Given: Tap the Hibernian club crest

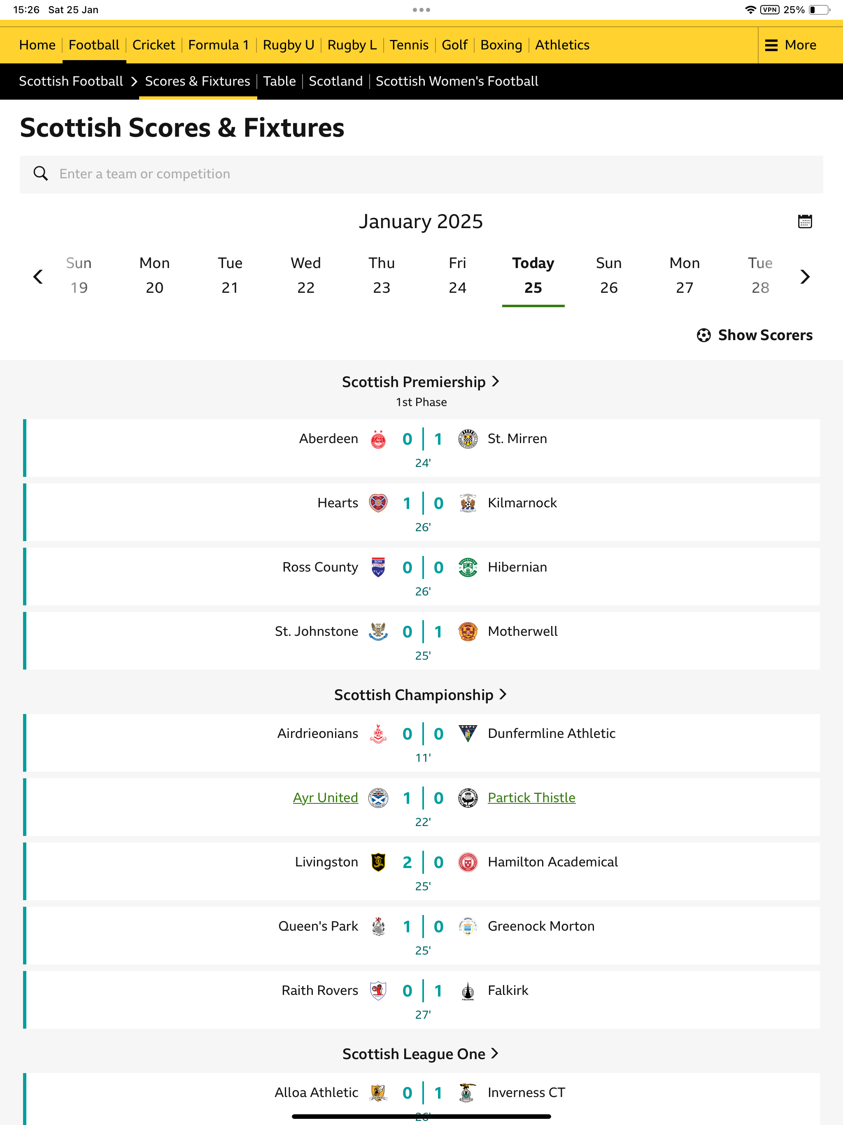Looking at the screenshot, I should click(x=468, y=567).
